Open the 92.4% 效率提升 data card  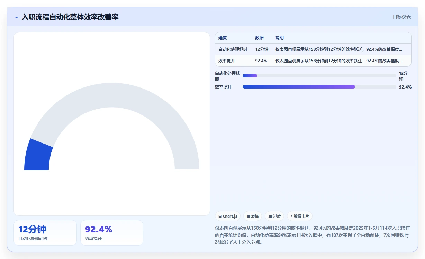click(x=112, y=233)
